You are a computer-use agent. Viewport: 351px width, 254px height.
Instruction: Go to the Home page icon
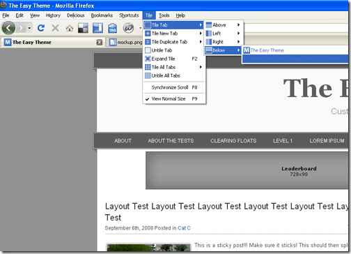(x=70, y=28)
